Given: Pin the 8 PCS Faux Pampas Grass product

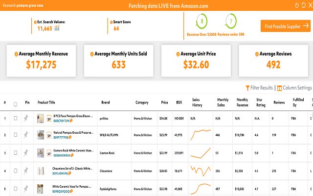Looking at the screenshot, I should tap(26, 118).
